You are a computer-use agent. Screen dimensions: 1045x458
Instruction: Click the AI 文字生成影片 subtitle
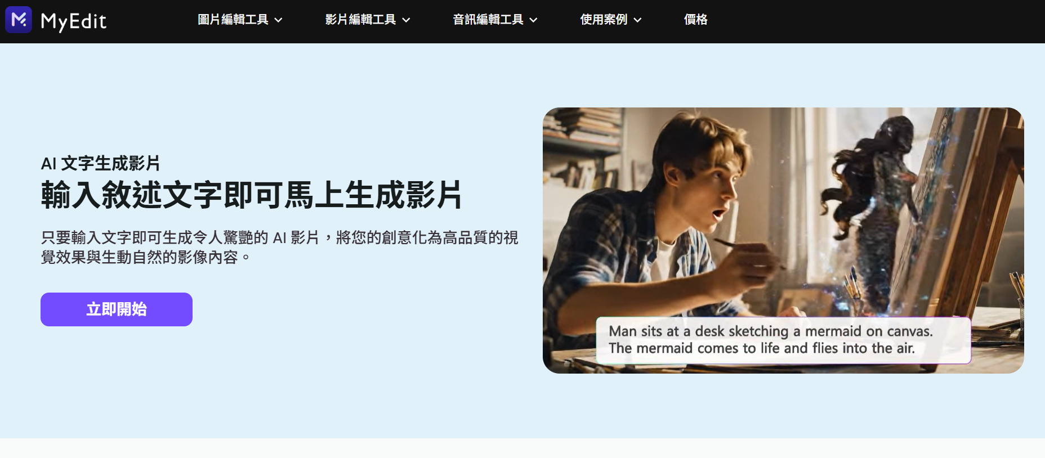(x=101, y=164)
